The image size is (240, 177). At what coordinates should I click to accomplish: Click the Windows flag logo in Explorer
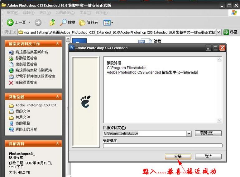click(234, 13)
